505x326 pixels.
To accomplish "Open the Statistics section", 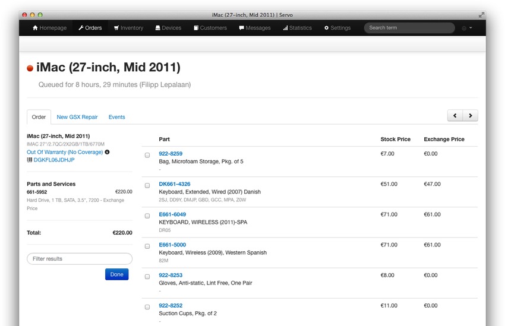I will [x=297, y=28].
